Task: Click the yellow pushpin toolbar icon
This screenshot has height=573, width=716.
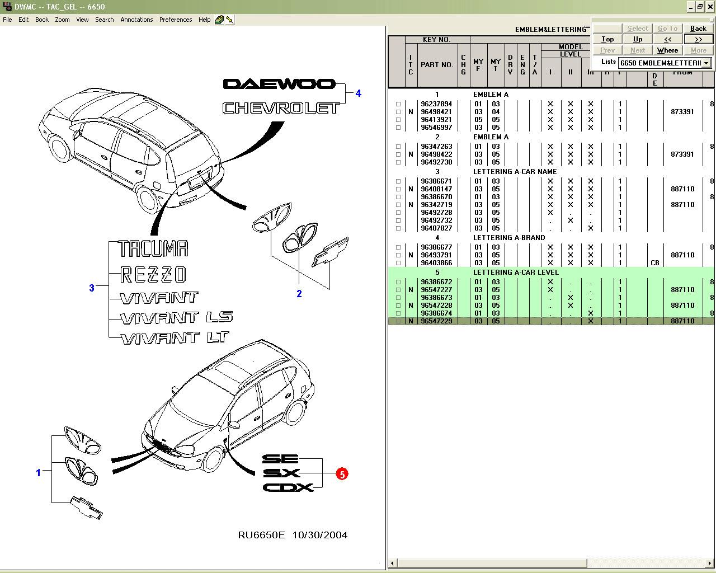Action: [230, 20]
